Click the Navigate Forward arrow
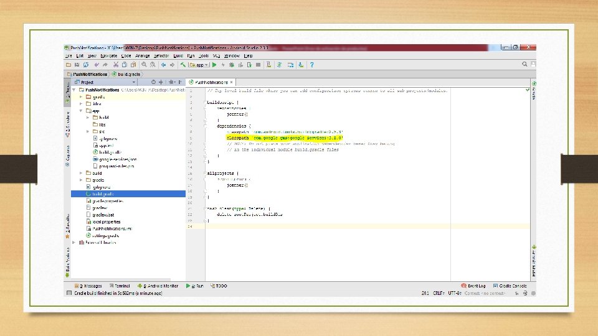The width and height of the screenshot is (598, 336). [173, 65]
